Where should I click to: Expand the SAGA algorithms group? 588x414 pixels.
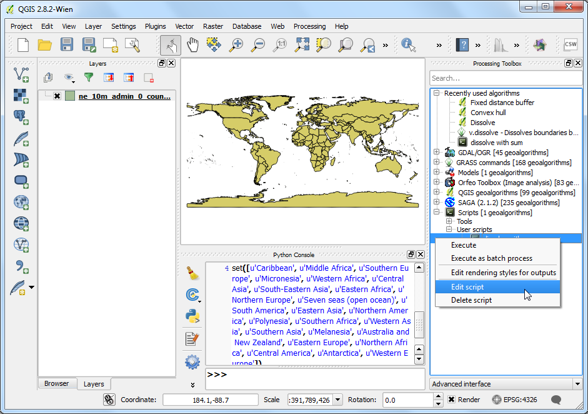[x=436, y=202]
